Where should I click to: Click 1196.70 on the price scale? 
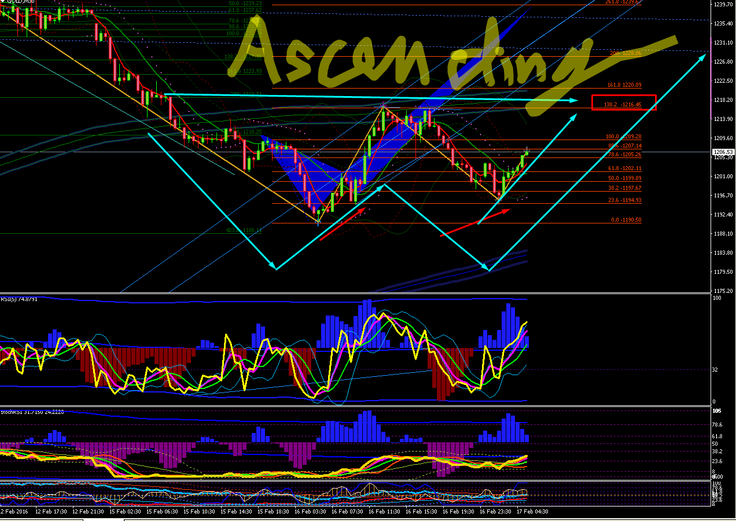point(723,196)
